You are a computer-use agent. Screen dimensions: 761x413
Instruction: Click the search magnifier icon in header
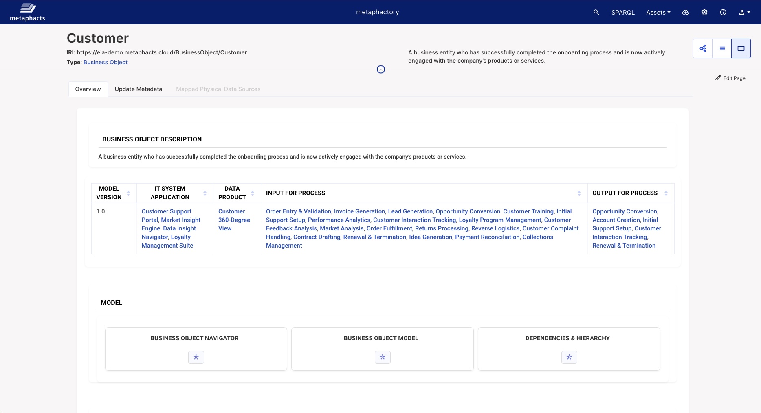click(x=596, y=12)
